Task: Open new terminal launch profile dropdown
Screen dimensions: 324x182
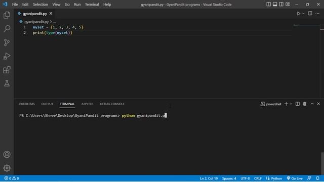Action: 291,104
